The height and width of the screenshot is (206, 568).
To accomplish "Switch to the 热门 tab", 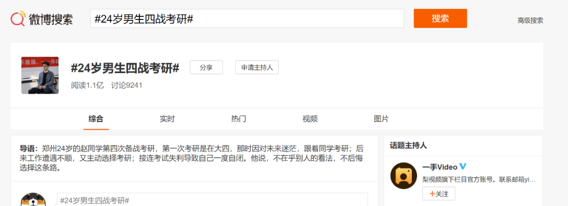I will [239, 119].
